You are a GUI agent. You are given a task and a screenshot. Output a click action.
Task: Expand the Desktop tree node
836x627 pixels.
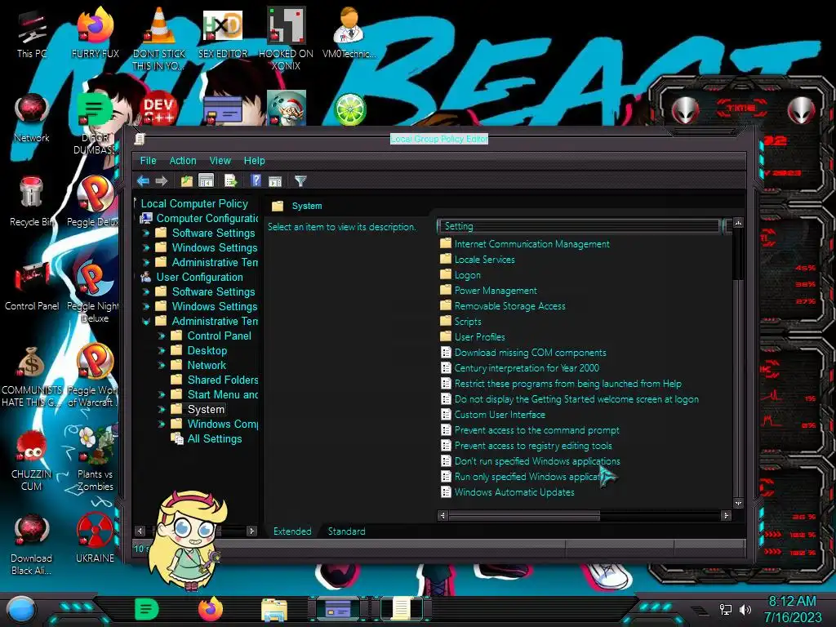click(162, 351)
